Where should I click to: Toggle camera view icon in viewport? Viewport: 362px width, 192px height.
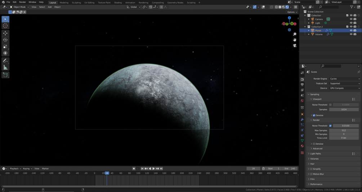(x=295, y=45)
